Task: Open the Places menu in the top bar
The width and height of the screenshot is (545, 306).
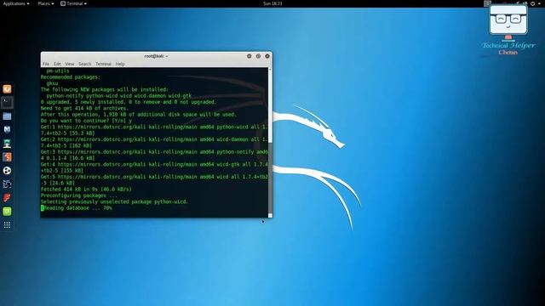Action: 45,3
